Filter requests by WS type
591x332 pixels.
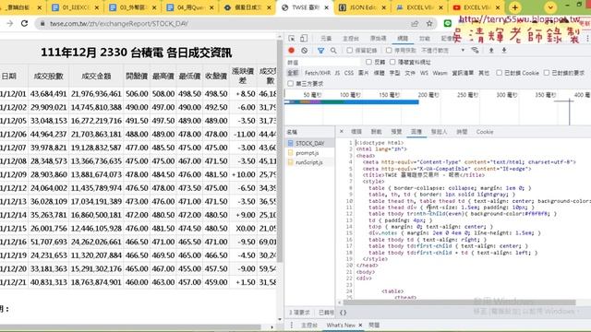click(424, 73)
